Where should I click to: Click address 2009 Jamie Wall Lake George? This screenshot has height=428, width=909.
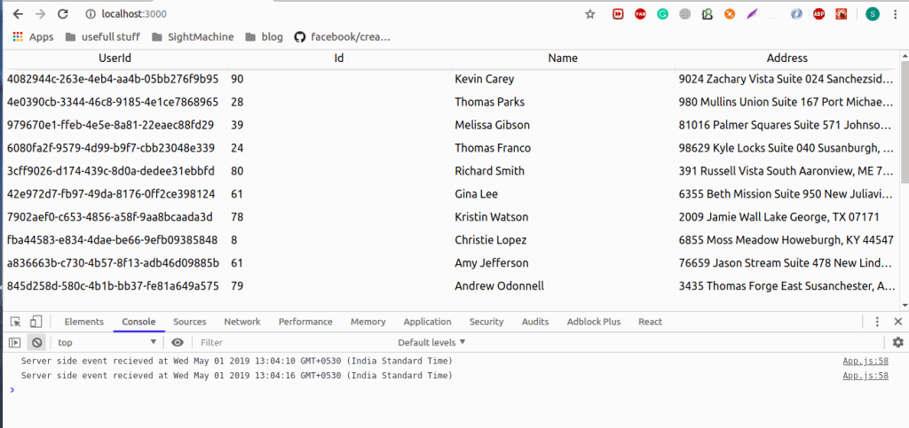779,217
